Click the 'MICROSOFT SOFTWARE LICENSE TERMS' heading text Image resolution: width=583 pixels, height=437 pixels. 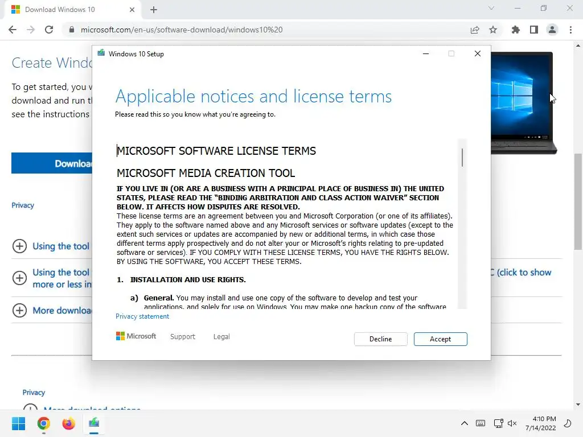(x=216, y=151)
